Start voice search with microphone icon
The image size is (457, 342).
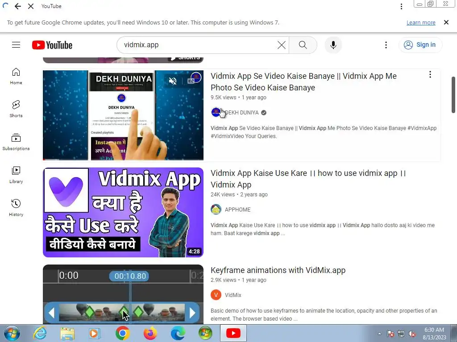[x=333, y=45]
